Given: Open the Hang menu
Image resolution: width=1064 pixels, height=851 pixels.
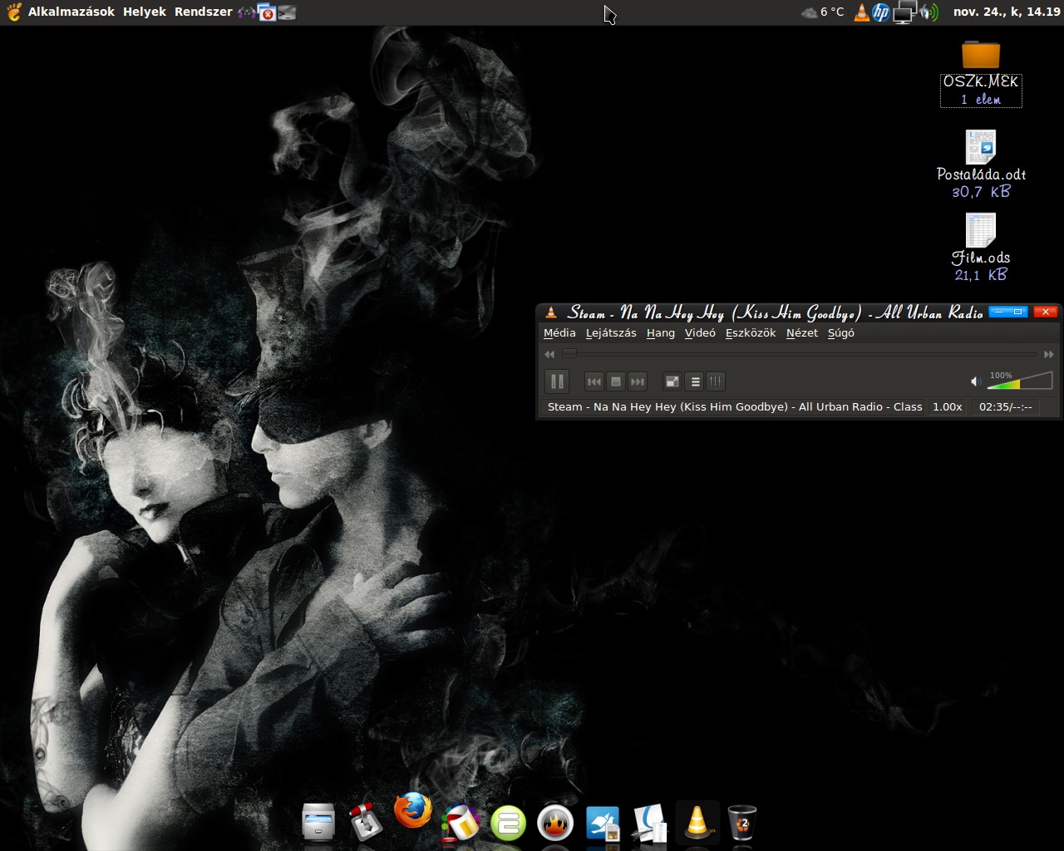Looking at the screenshot, I should pyautogui.click(x=661, y=332).
